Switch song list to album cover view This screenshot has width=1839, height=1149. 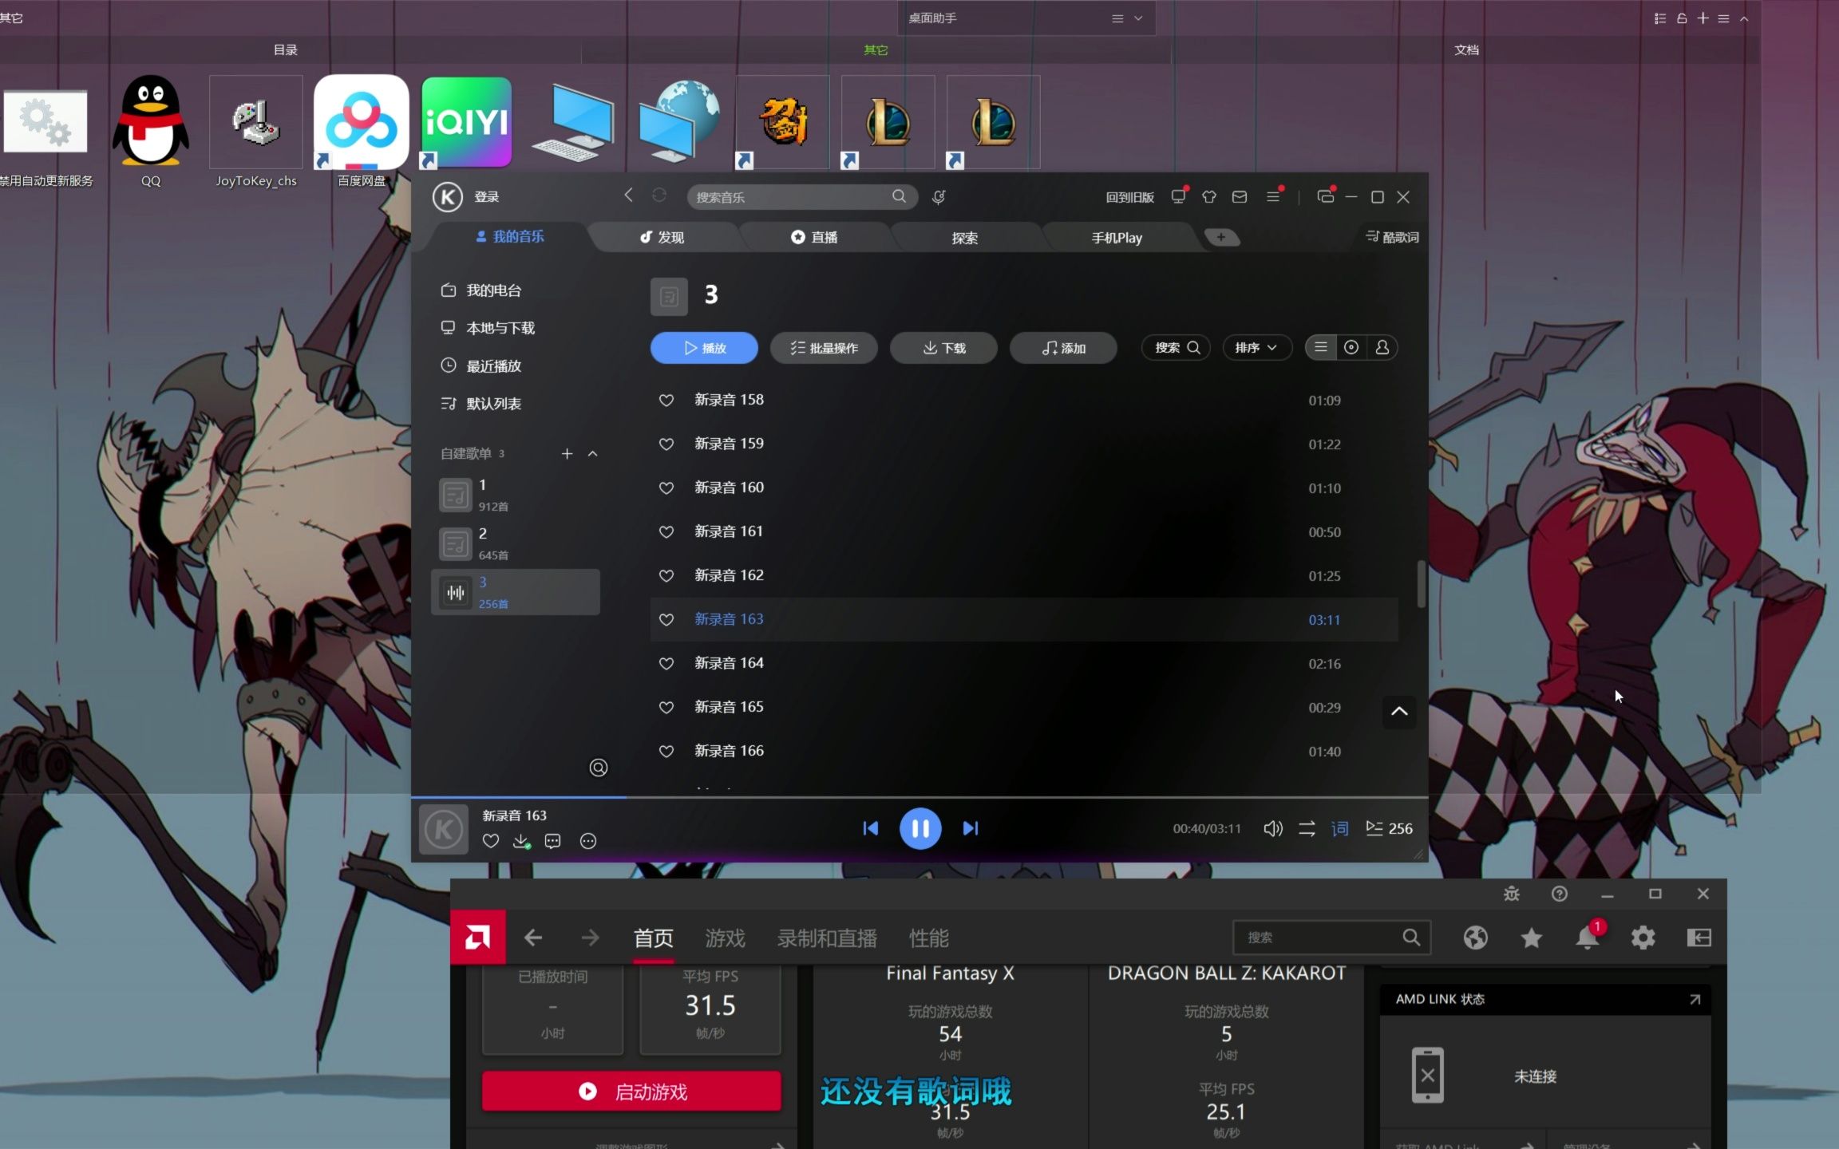(1351, 347)
